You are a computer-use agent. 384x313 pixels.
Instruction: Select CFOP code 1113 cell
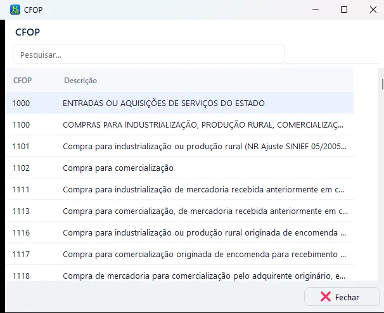point(21,211)
